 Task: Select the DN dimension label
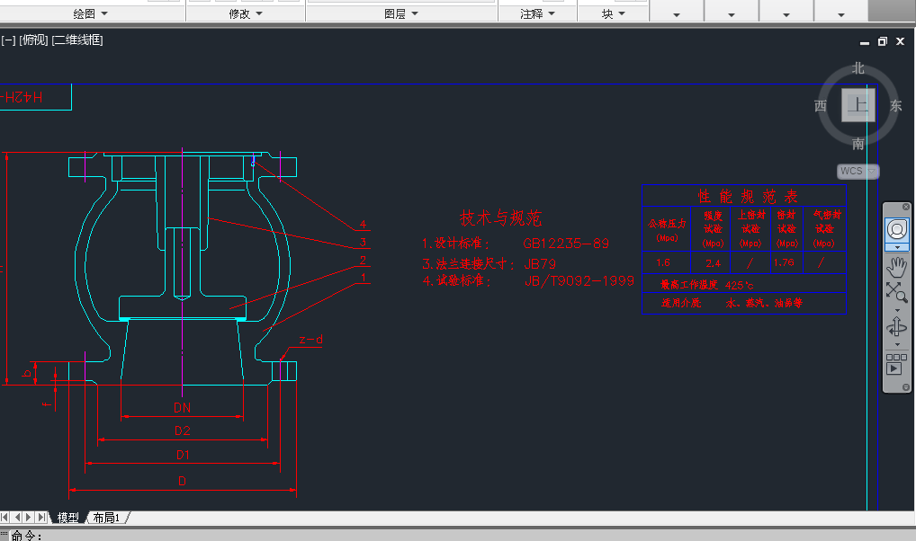[x=183, y=408]
